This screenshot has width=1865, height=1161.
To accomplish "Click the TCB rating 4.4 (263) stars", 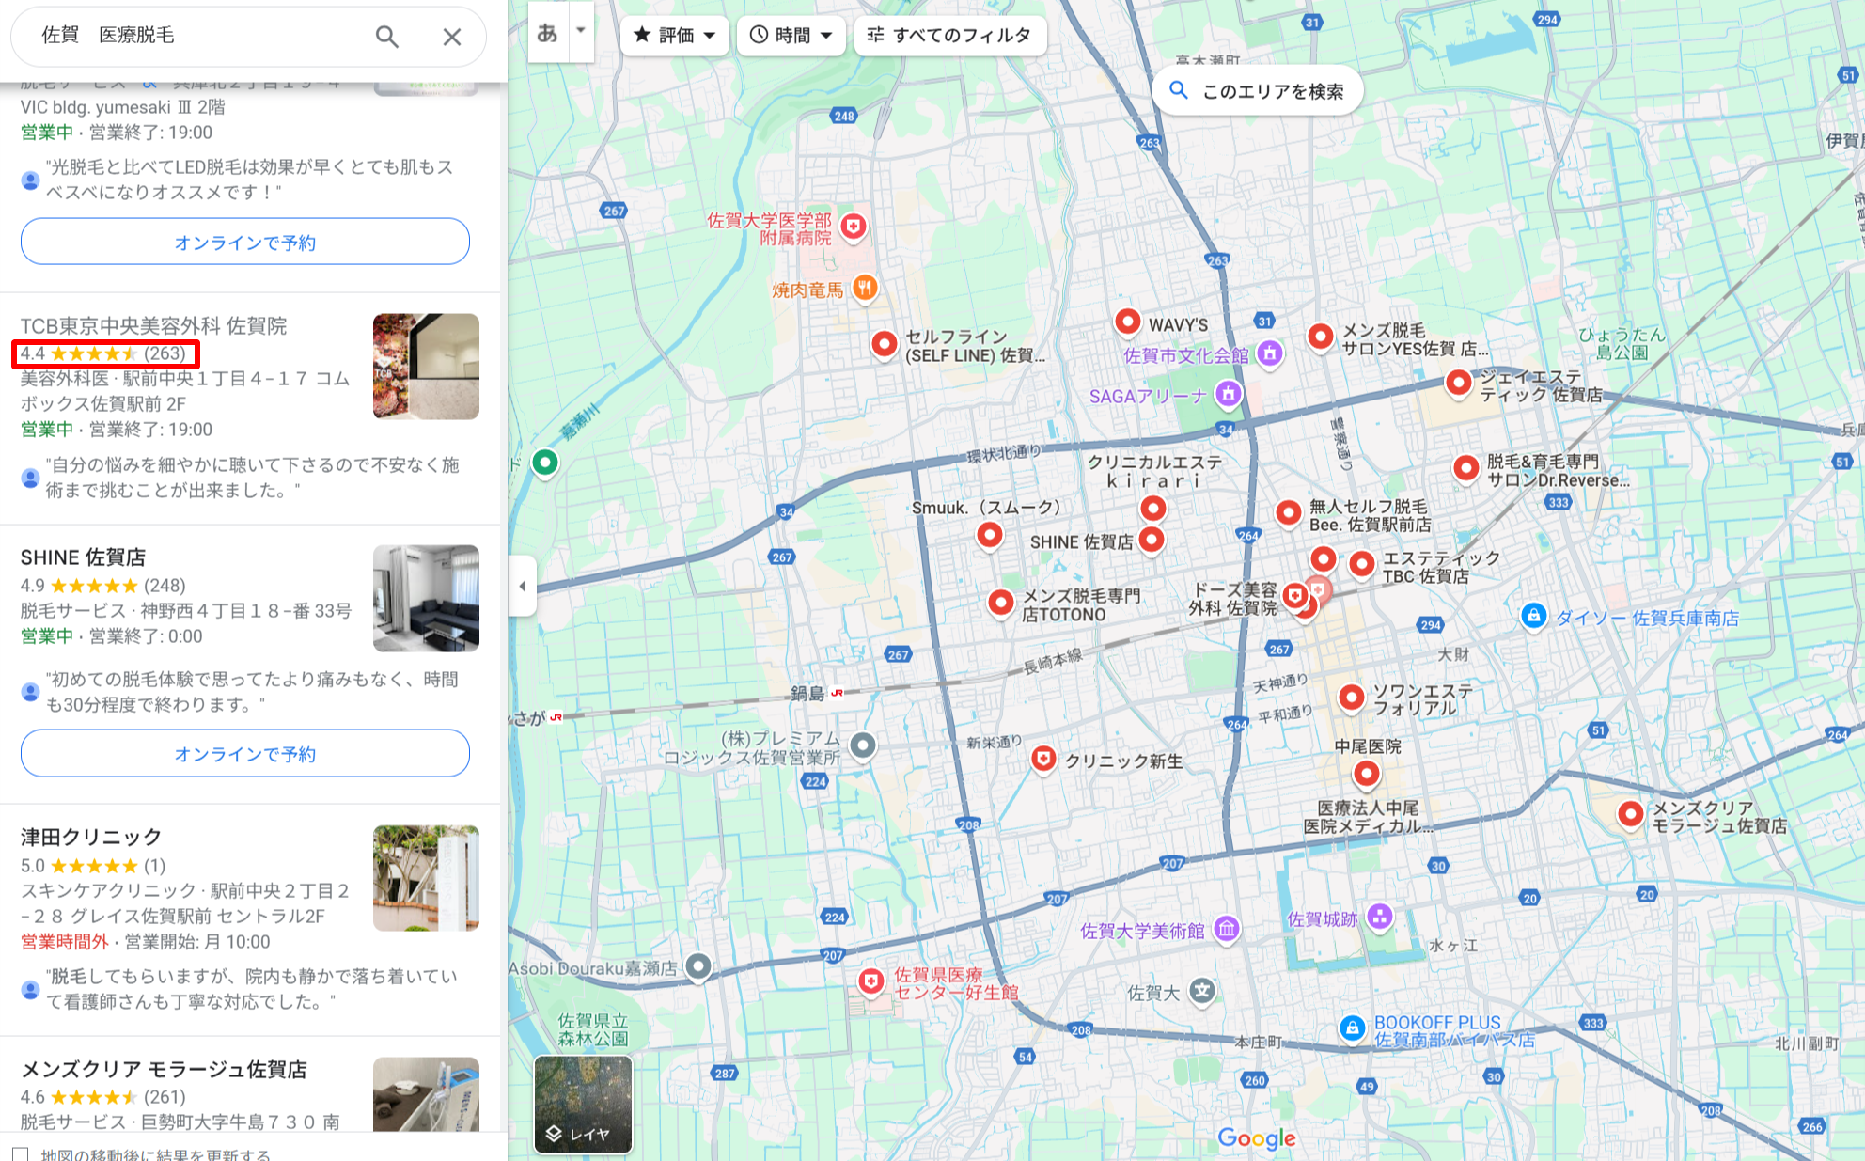I will tap(103, 353).
